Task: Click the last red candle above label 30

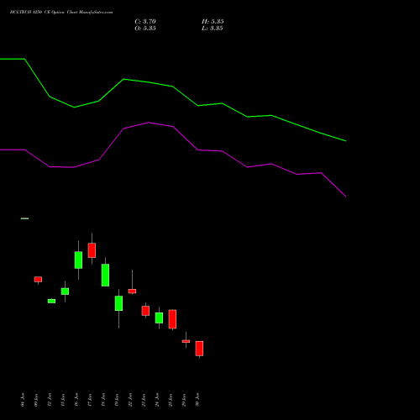Action: coord(199,349)
